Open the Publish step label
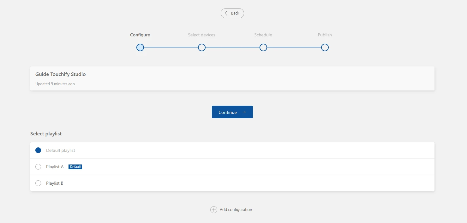 tap(325, 35)
